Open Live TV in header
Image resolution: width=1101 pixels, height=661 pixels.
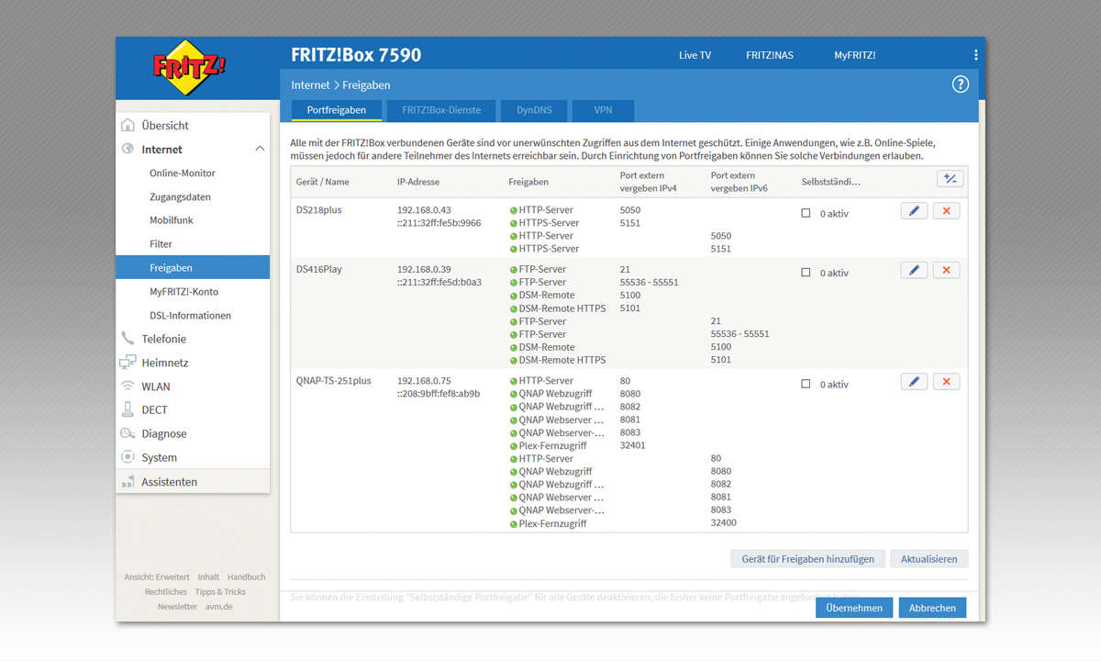click(695, 55)
